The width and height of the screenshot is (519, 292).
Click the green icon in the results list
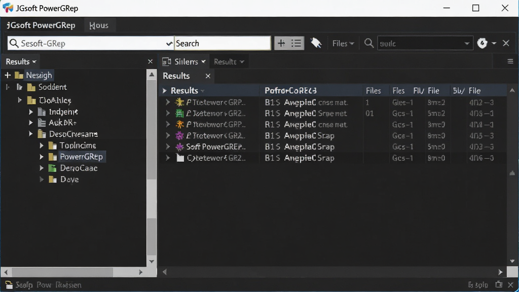179,114
